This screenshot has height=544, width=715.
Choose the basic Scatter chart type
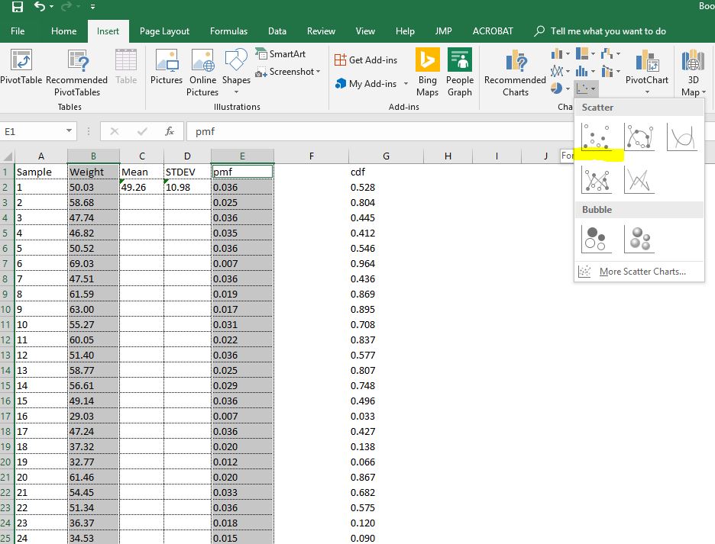597,137
